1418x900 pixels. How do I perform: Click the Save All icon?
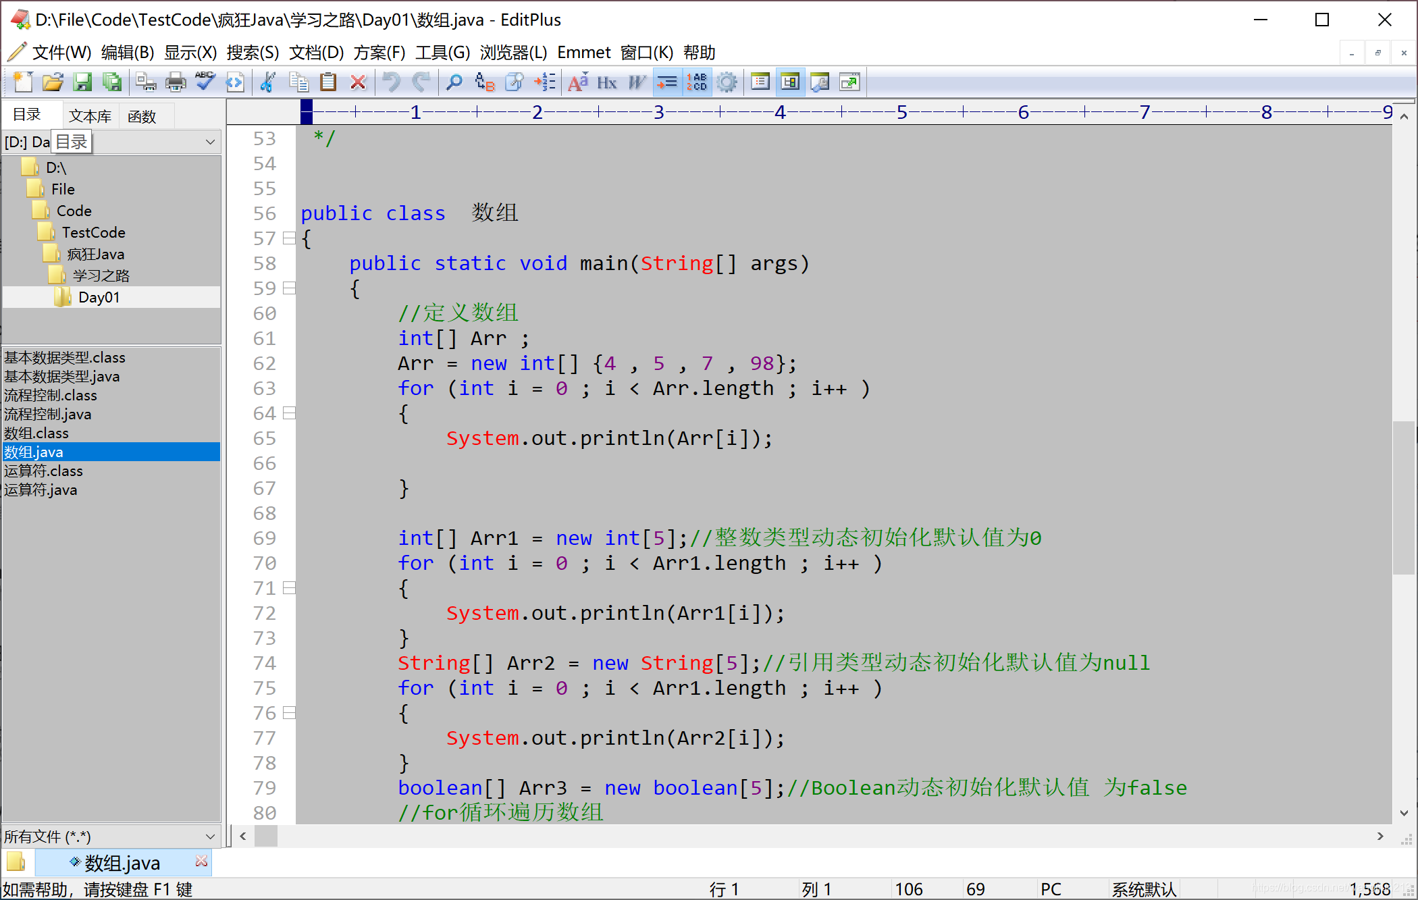[111, 82]
